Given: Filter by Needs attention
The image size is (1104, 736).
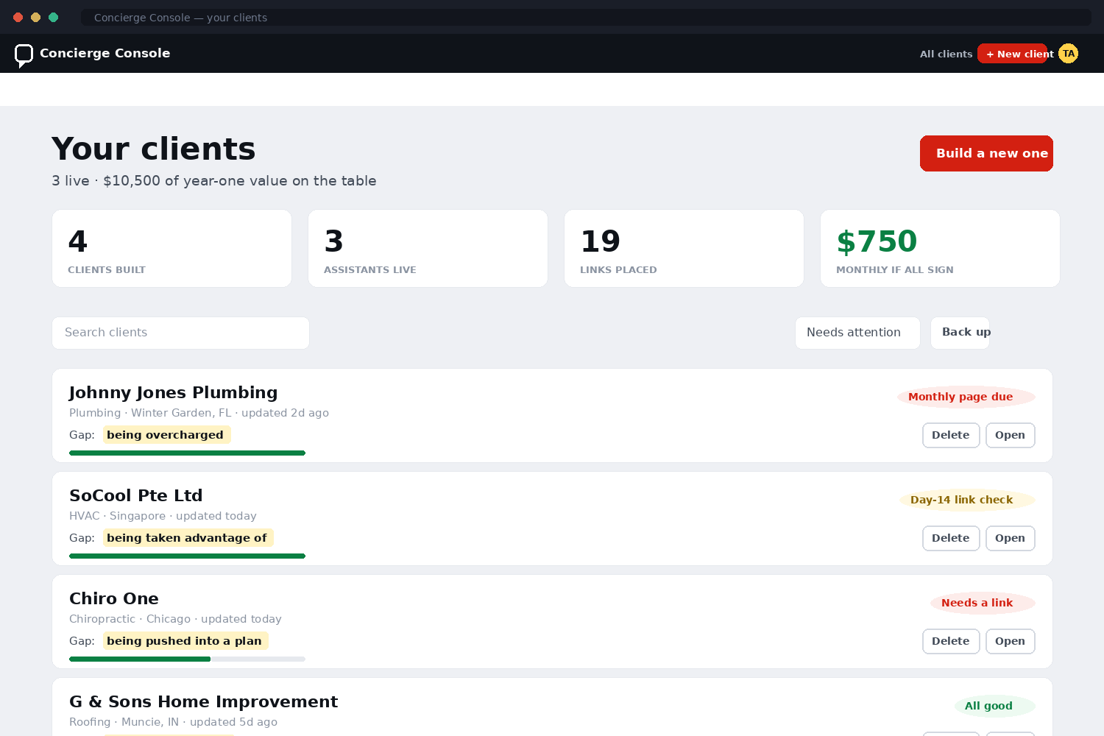Looking at the screenshot, I should point(857,333).
